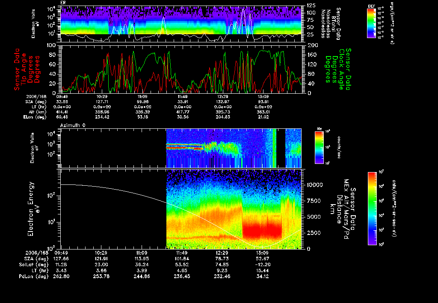
Task: Select lower-table SZA value 78.73
Action: point(222,258)
